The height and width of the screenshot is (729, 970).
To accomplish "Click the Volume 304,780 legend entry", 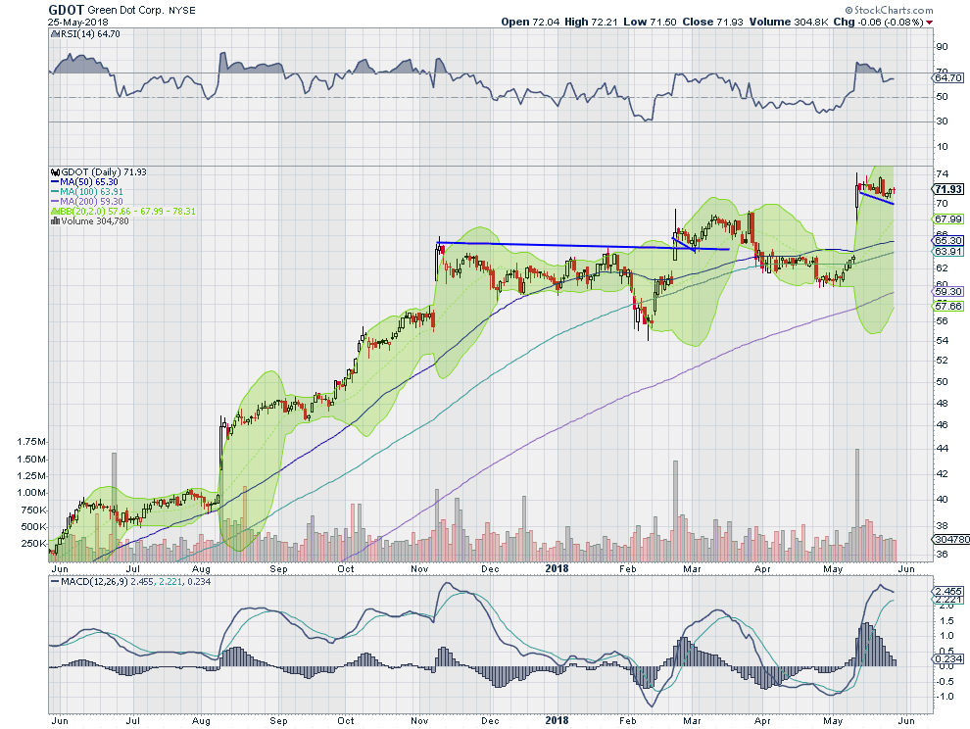I will [95, 220].
